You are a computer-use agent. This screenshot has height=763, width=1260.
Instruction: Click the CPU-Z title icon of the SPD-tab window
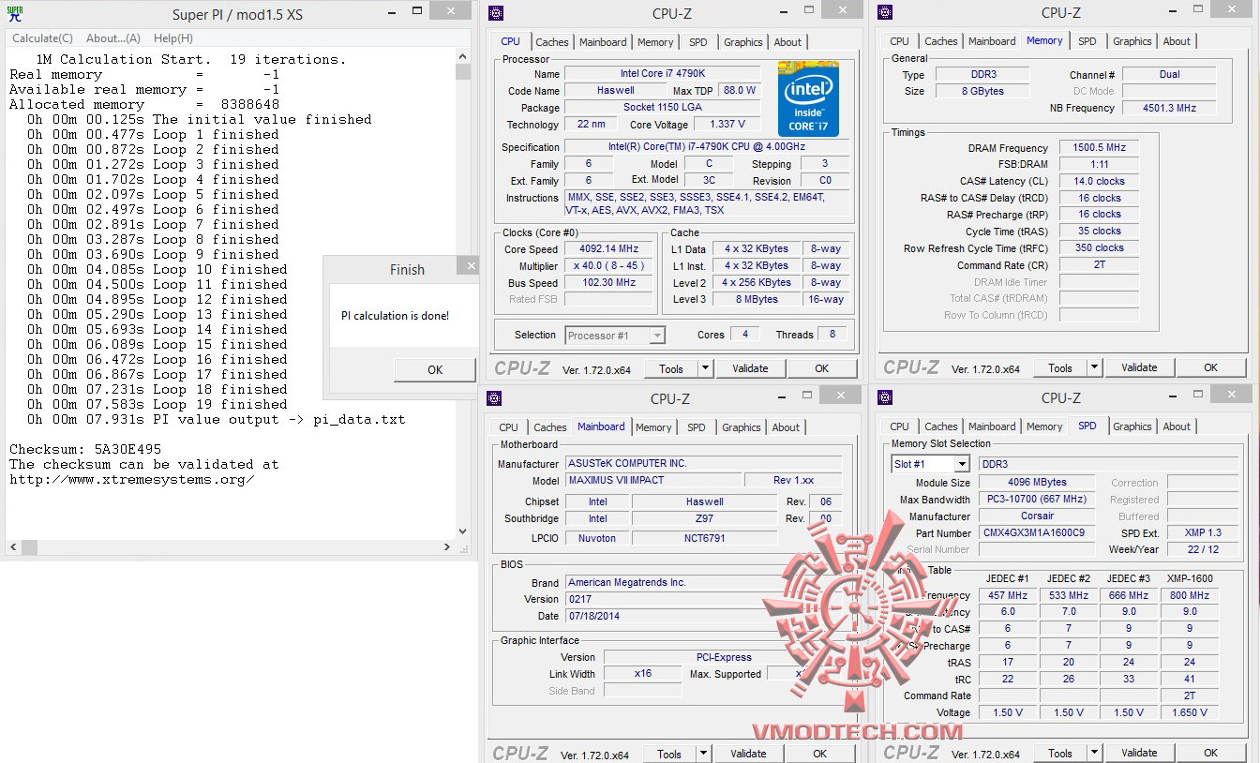(x=886, y=397)
